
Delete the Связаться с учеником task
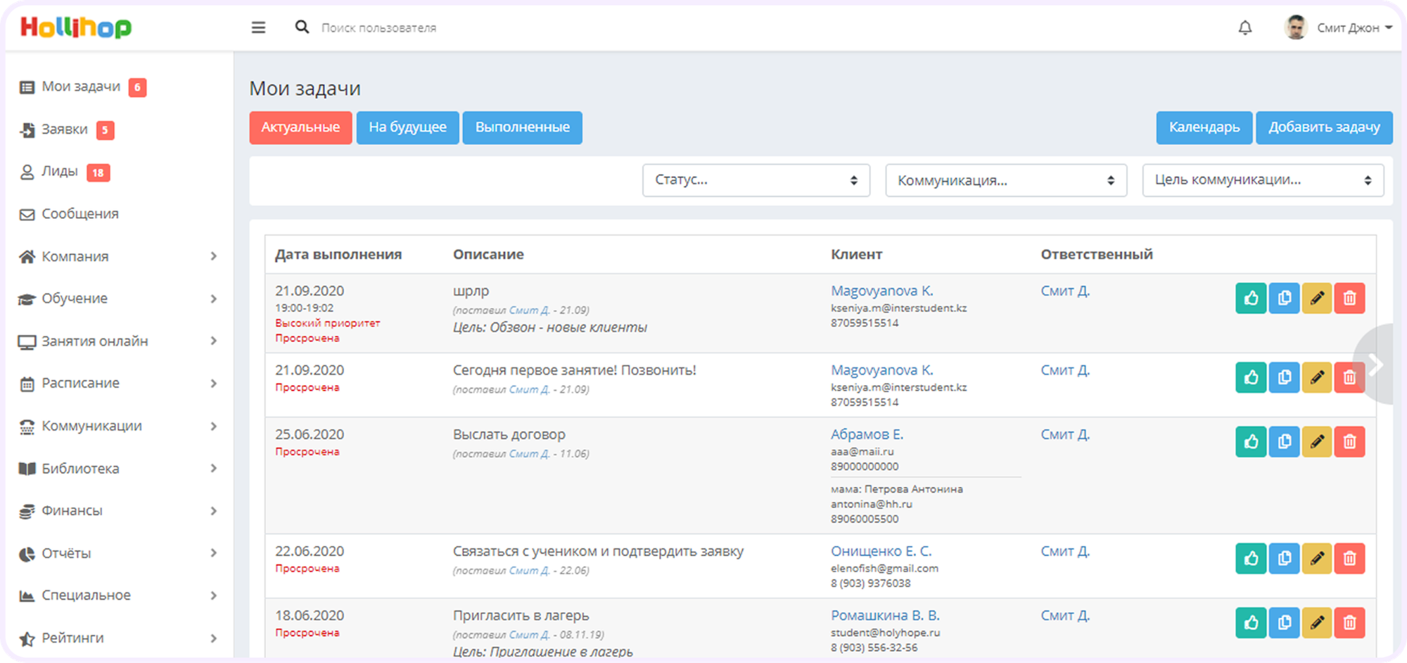pos(1350,559)
